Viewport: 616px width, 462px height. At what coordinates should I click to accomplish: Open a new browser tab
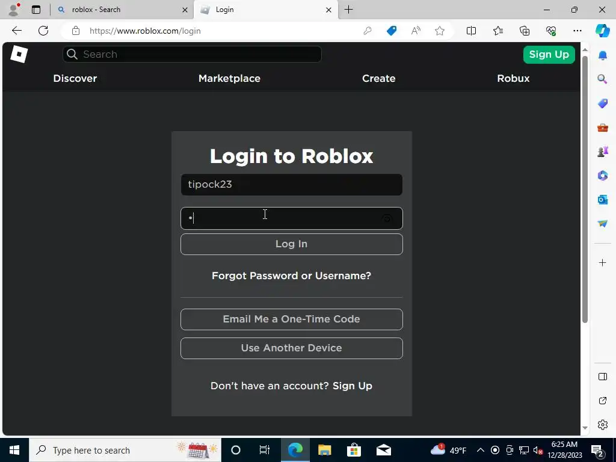click(348, 10)
